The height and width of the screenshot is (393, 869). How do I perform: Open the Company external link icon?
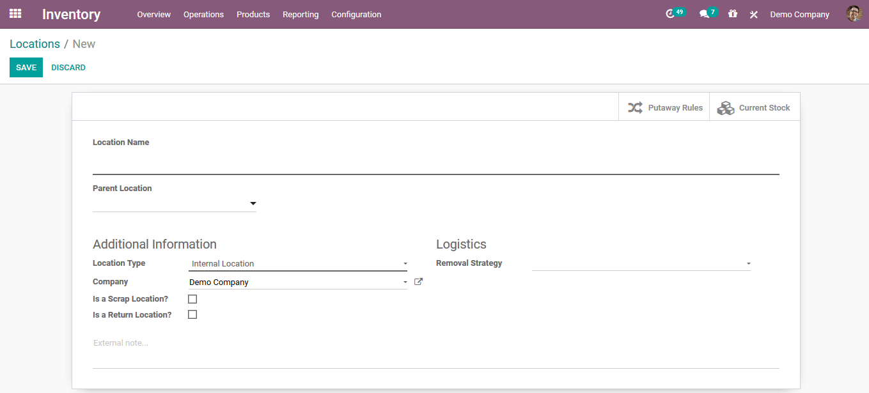click(418, 281)
